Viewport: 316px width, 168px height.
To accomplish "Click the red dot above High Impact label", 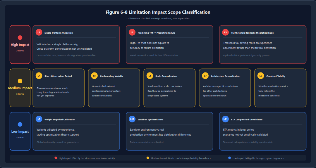I will (x=20, y=38).
